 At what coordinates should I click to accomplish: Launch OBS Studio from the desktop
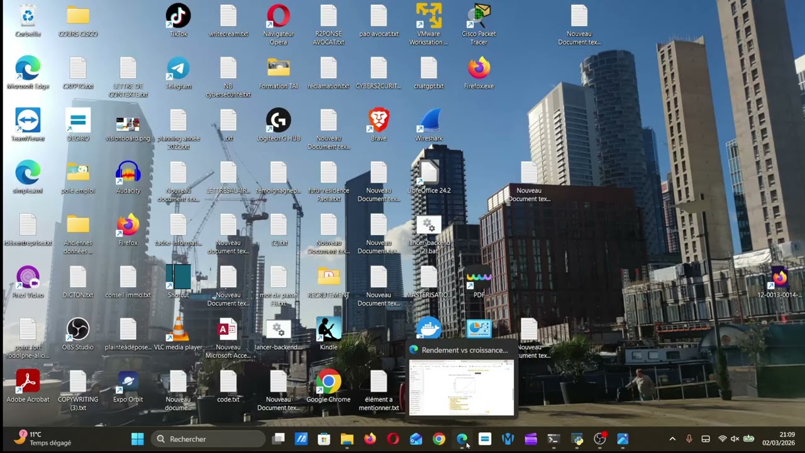[78, 333]
